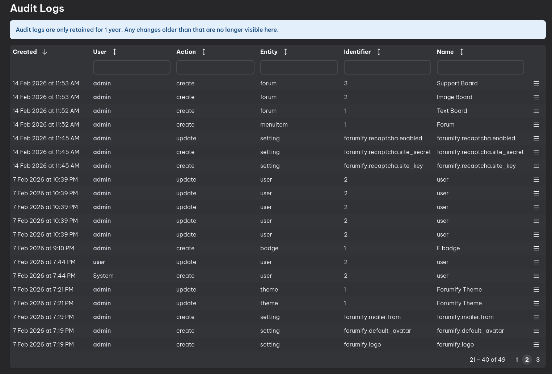Sort logs by Identifier column
Viewport: 552px width, 374px height.
(379, 52)
